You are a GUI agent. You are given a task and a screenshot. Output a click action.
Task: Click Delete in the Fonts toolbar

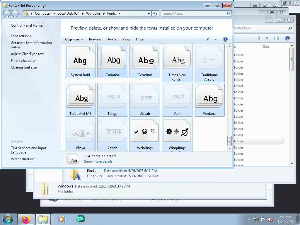pyautogui.click(x=111, y=39)
